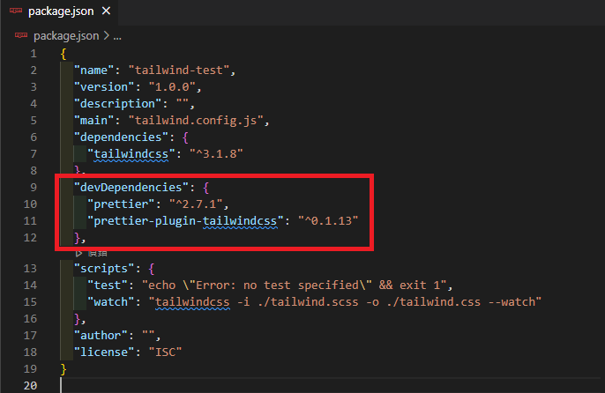Click the "tailwind.config.js" value

point(196,121)
